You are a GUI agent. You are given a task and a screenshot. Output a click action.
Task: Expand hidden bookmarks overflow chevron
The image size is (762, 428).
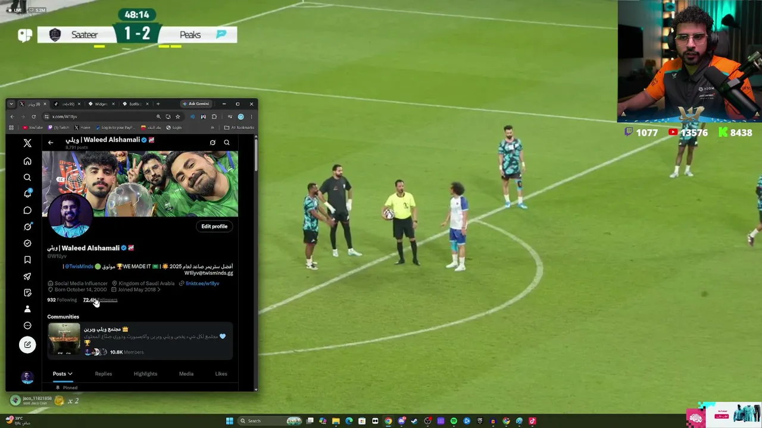point(213,127)
